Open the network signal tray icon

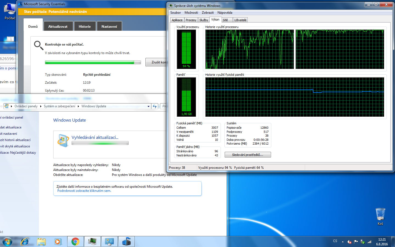(x=369, y=242)
